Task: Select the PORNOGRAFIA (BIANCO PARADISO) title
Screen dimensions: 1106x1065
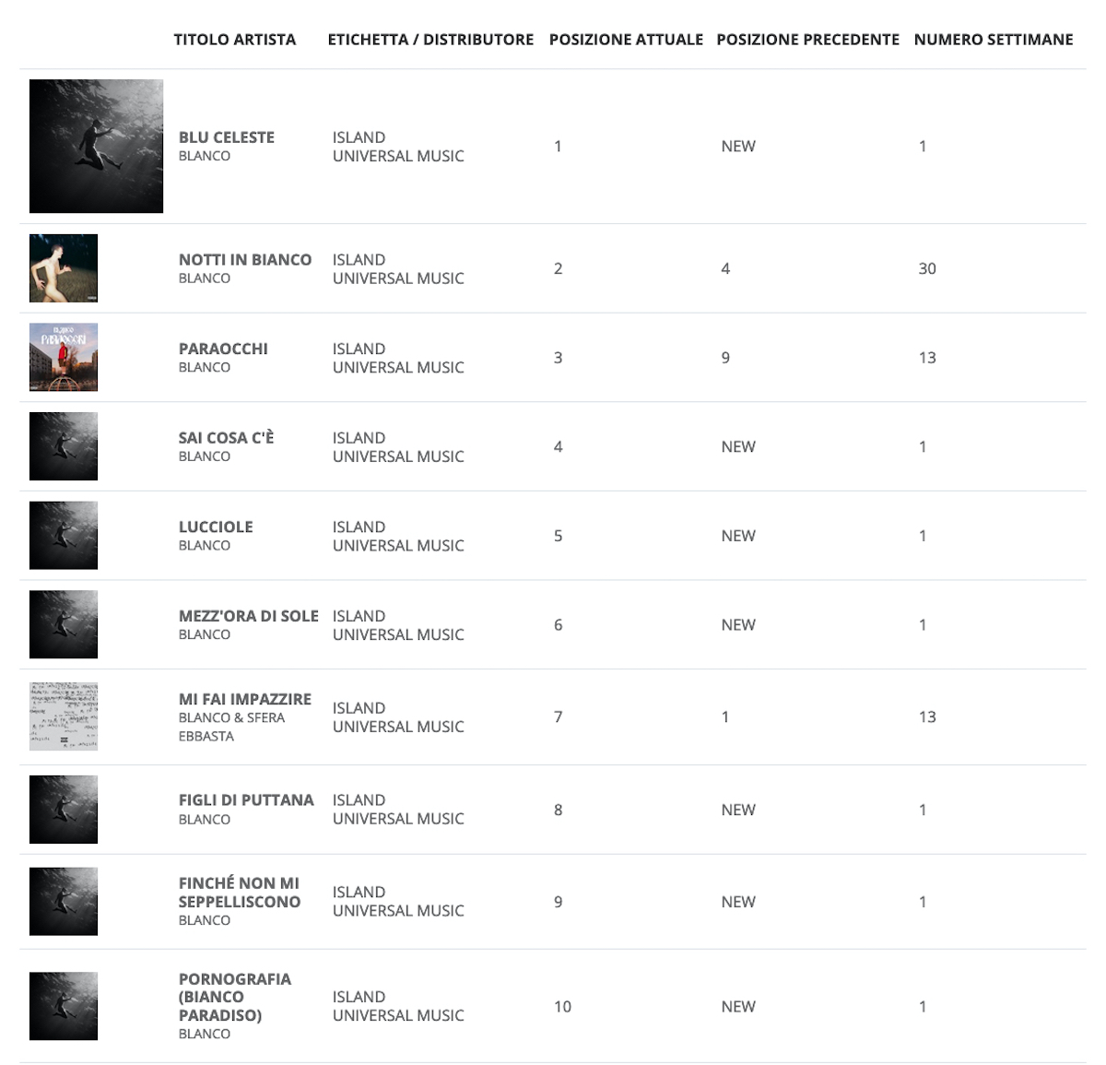Action: pos(234,997)
